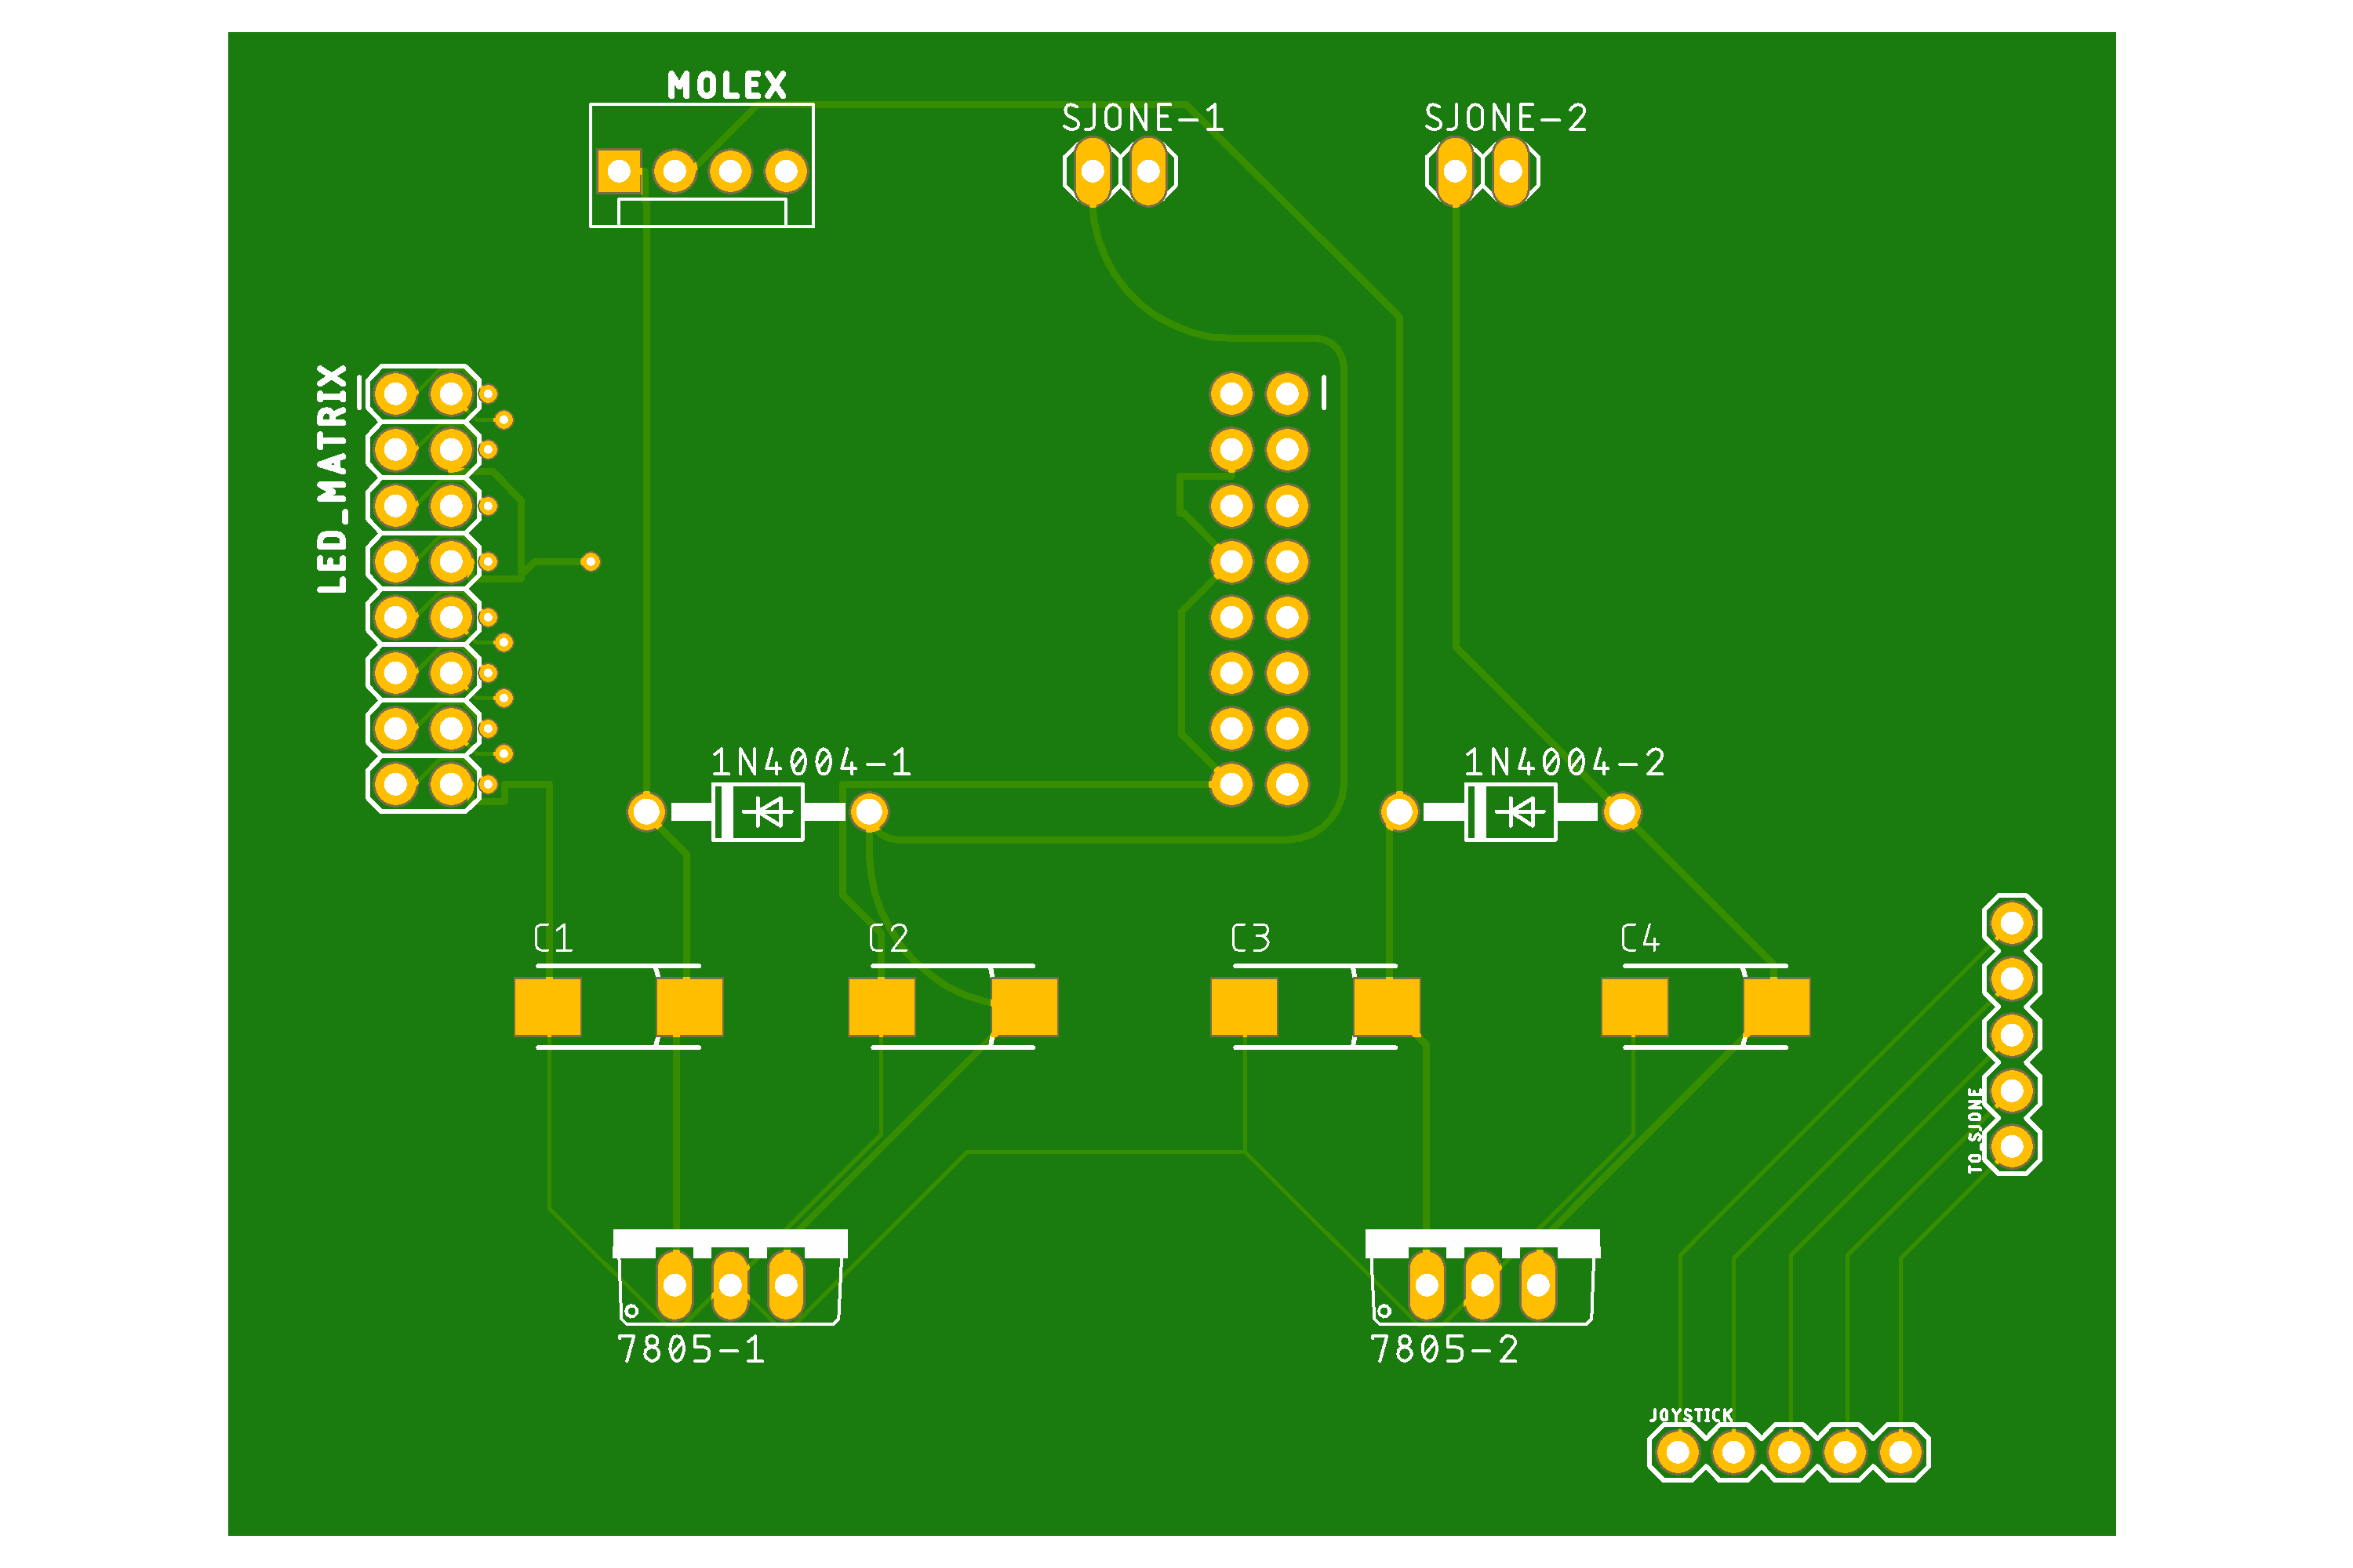Click the C1 capacitor label
2353x1568 pixels.
coord(553,938)
